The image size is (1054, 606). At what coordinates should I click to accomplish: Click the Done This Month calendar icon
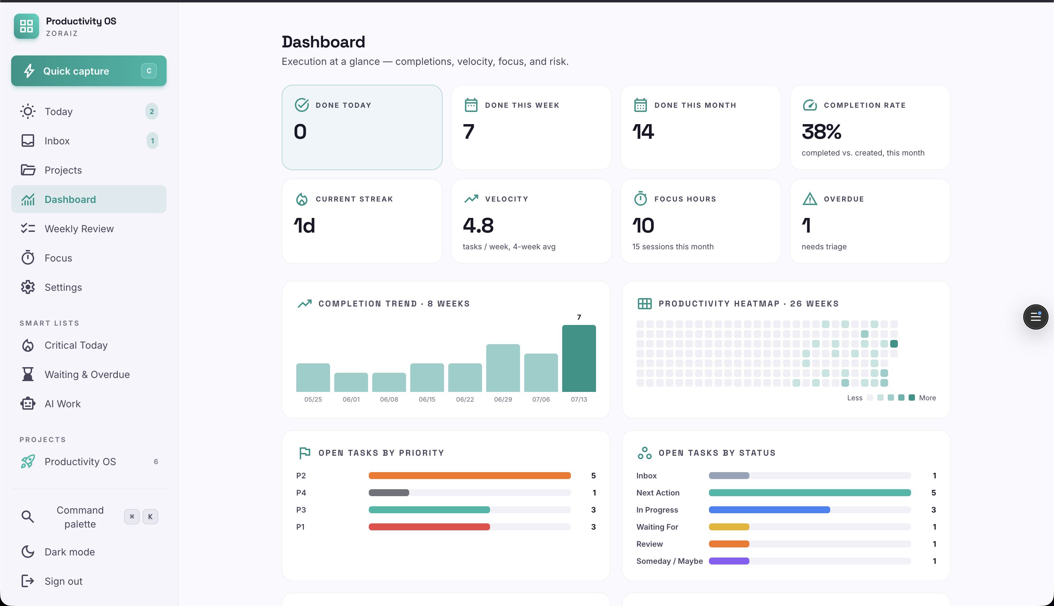(x=640, y=105)
